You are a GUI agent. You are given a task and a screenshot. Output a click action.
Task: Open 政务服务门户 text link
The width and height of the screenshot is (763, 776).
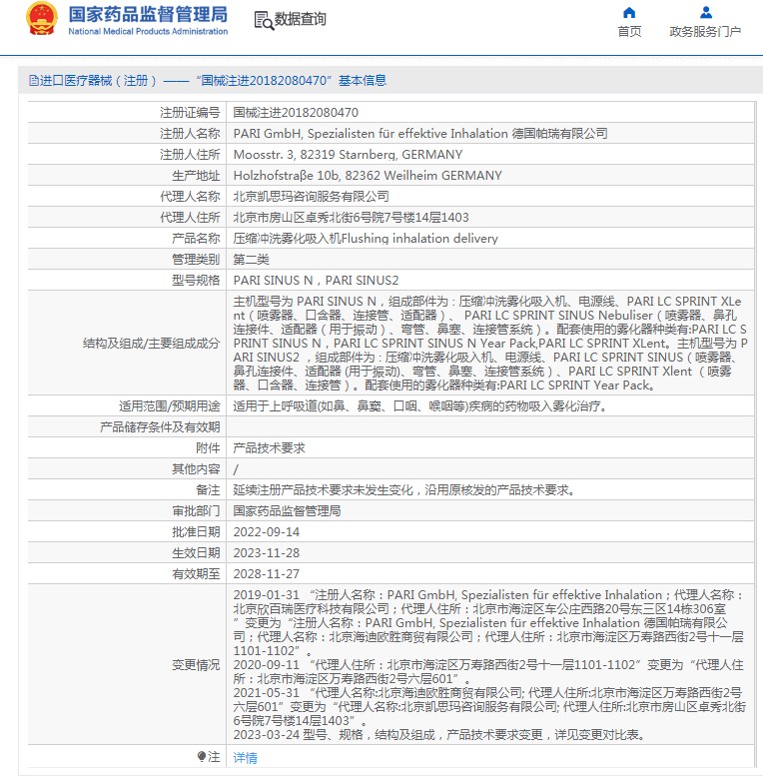point(705,32)
